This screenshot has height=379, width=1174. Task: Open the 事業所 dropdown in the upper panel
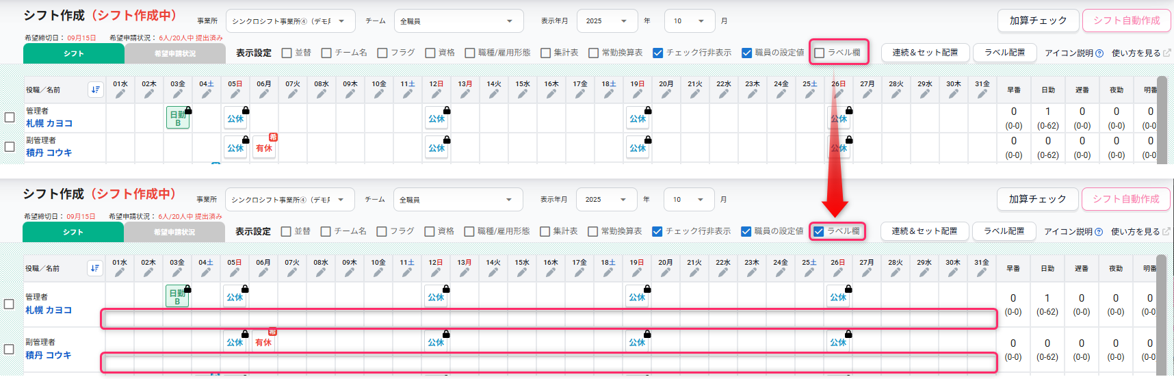click(x=290, y=21)
